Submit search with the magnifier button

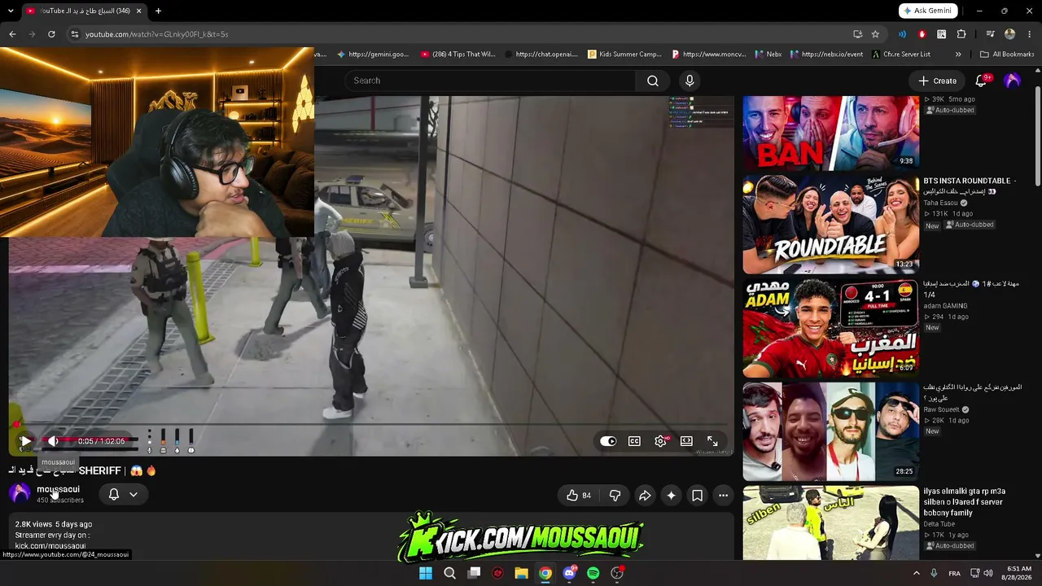pyautogui.click(x=652, y=81)
